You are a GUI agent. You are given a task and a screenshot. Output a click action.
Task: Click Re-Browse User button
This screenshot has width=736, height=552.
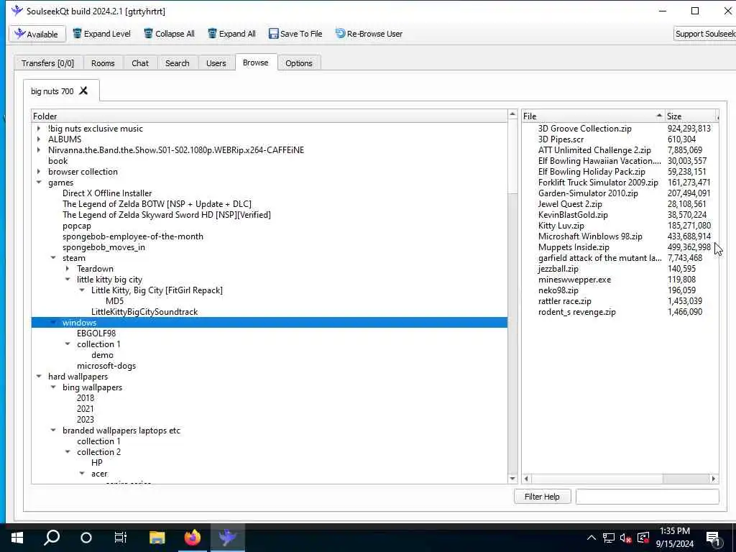coord(369,34)
